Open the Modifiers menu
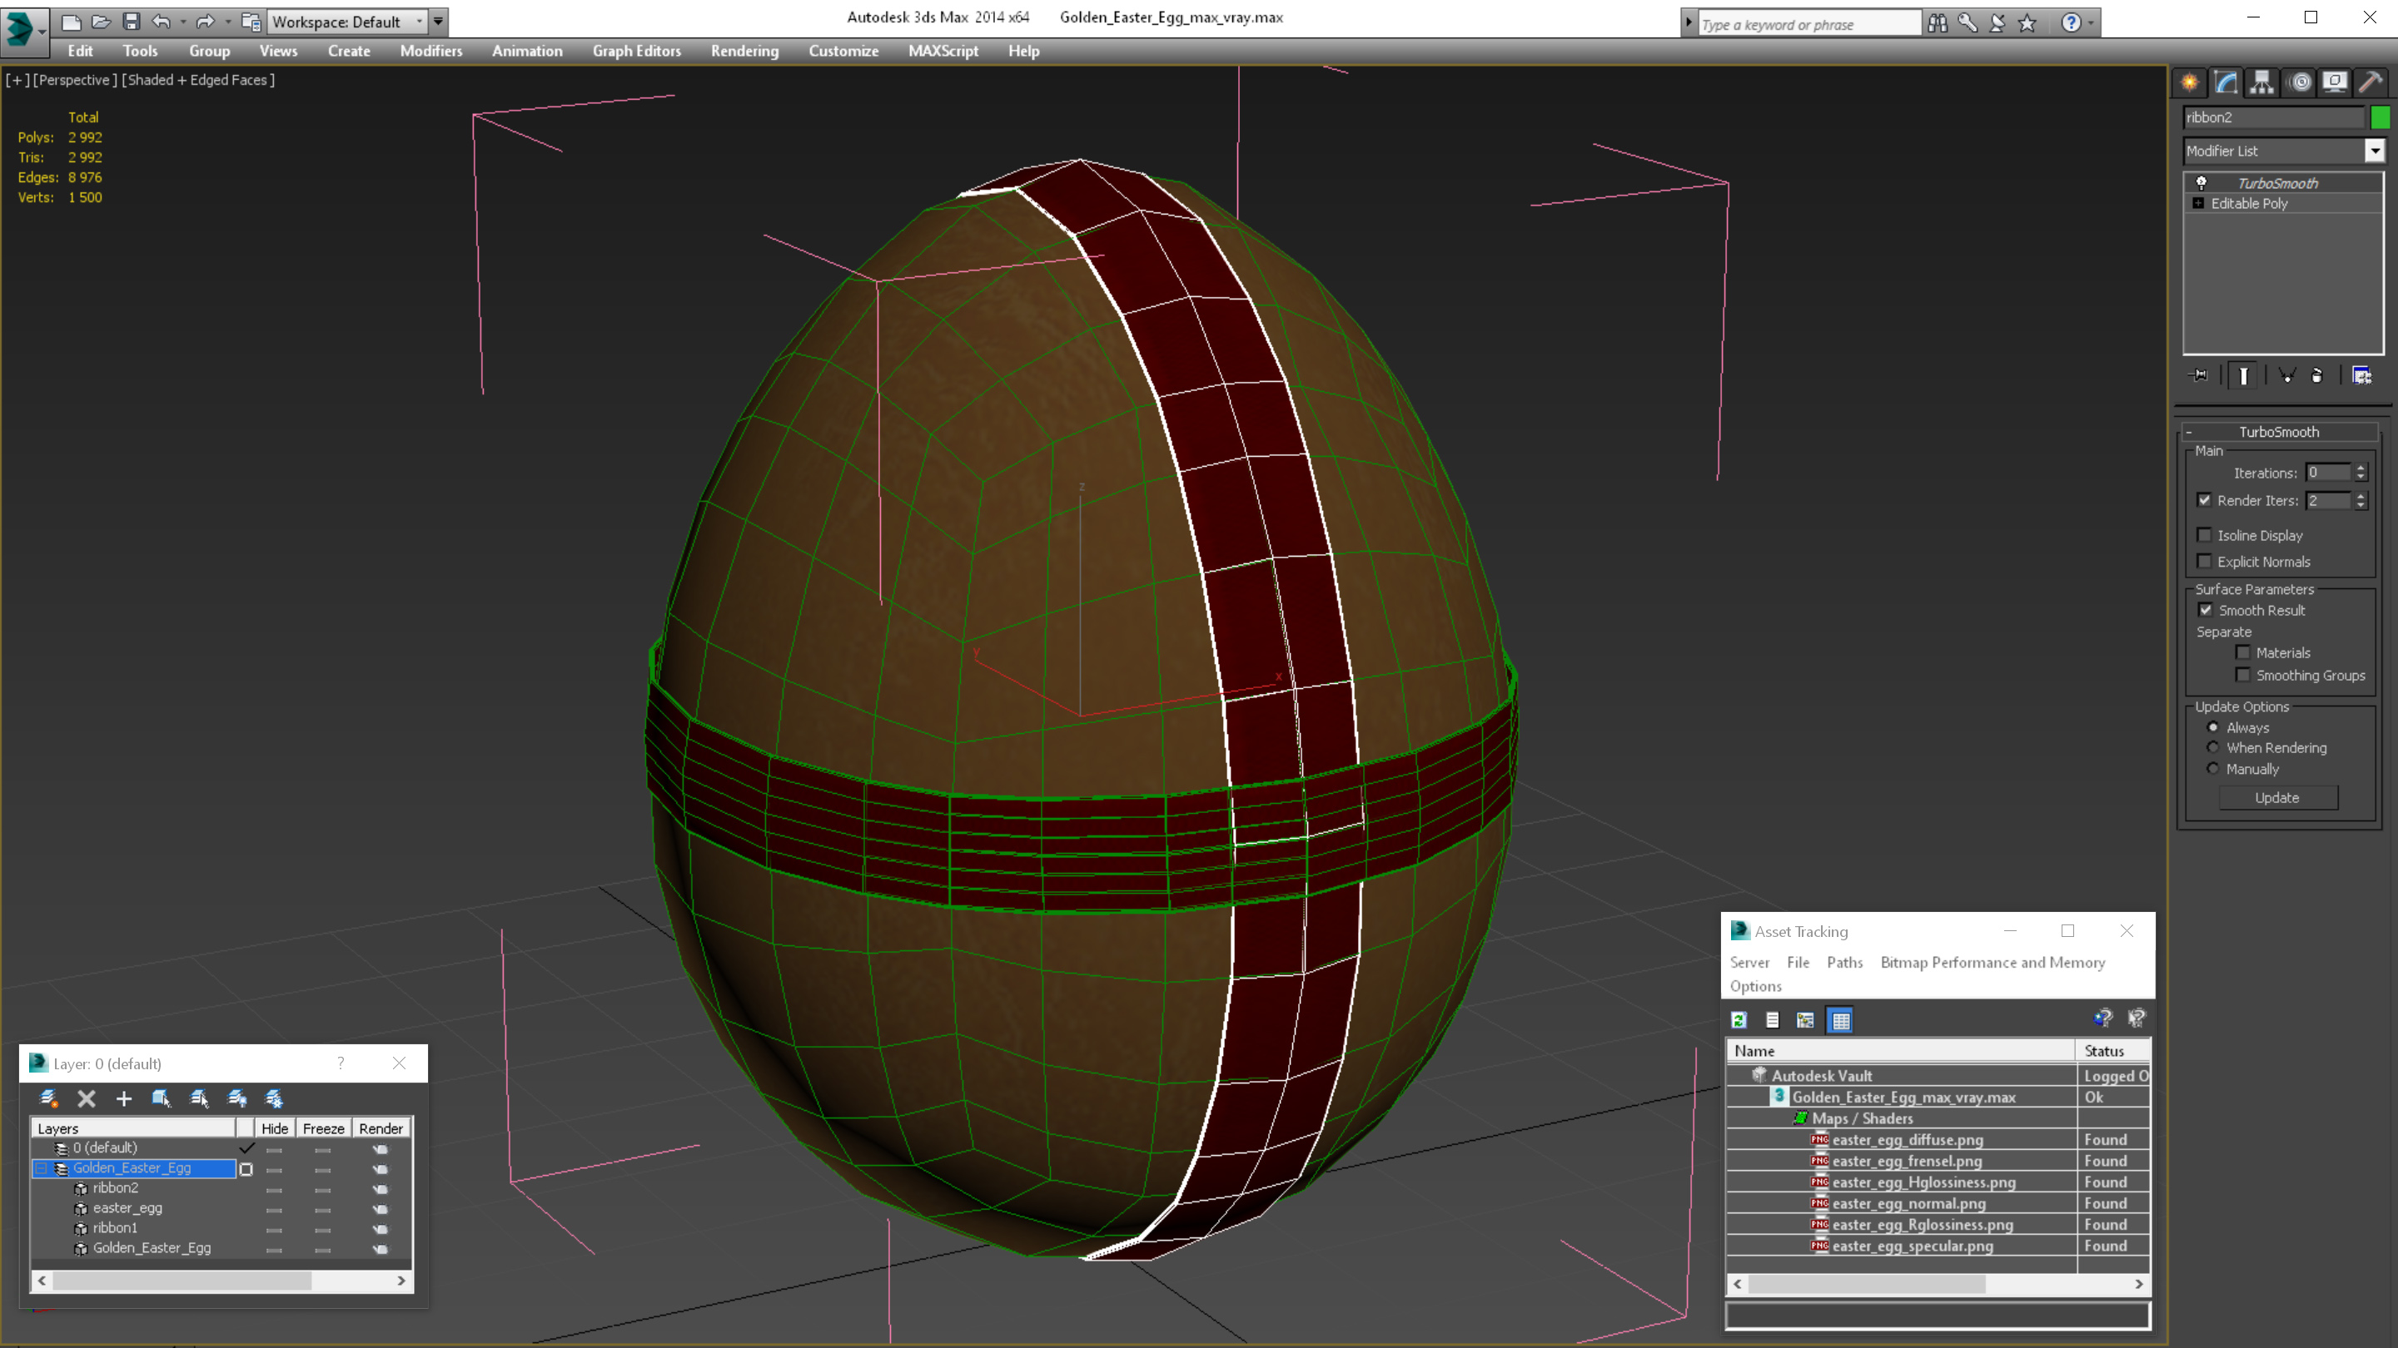This screenshot has height=1348, width=2398. [x=431, y=51]
